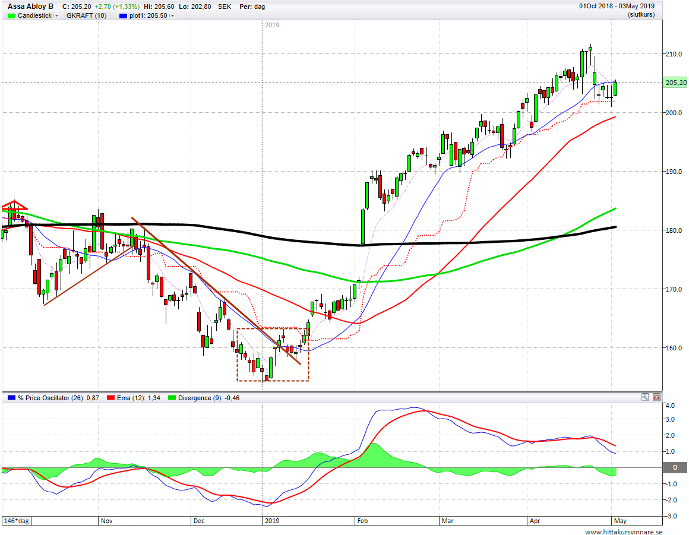The image size is (689, 535).
Task: Click the red Ema (12) swatch
Action: click(x=110, y=398)
